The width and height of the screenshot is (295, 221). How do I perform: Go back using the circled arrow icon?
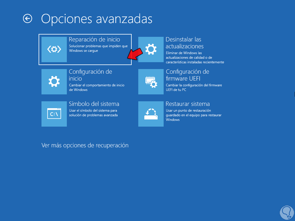[x=27, y=19]
